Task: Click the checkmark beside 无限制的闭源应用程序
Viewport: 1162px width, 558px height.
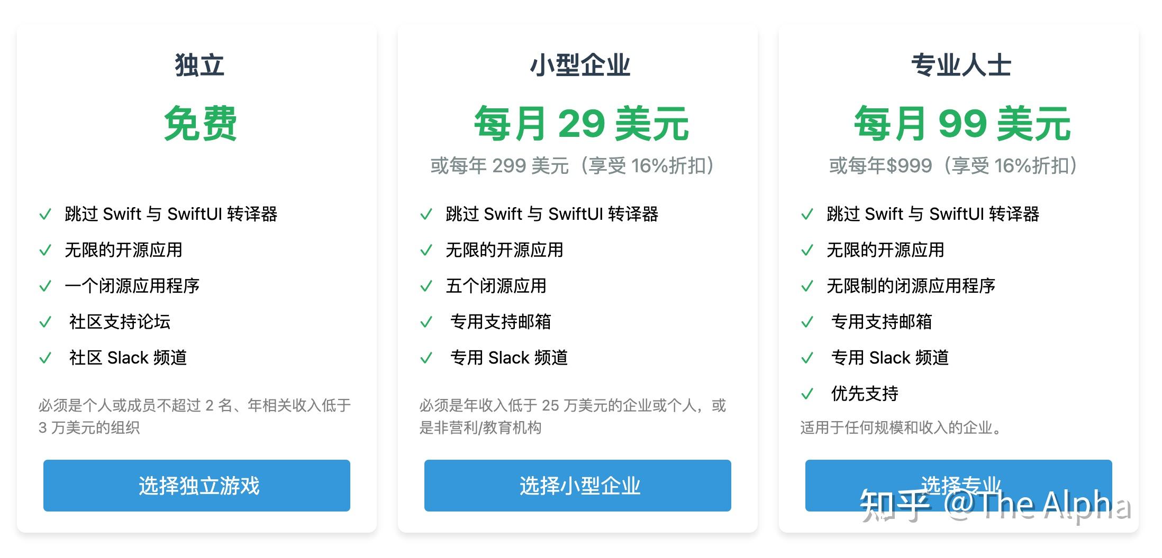Action: pyautogui.click(x=807, y=286)
